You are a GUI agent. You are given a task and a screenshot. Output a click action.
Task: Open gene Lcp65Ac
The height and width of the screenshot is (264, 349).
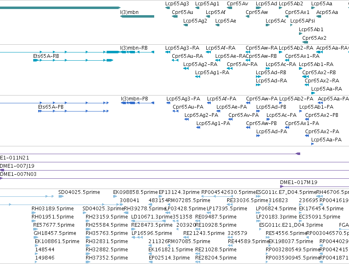click(276, 21)
